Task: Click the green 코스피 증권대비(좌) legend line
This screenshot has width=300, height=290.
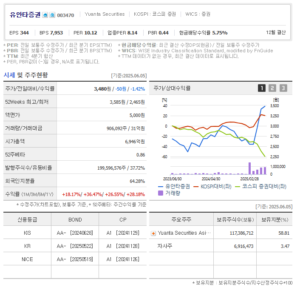Action: pos(238,187)
